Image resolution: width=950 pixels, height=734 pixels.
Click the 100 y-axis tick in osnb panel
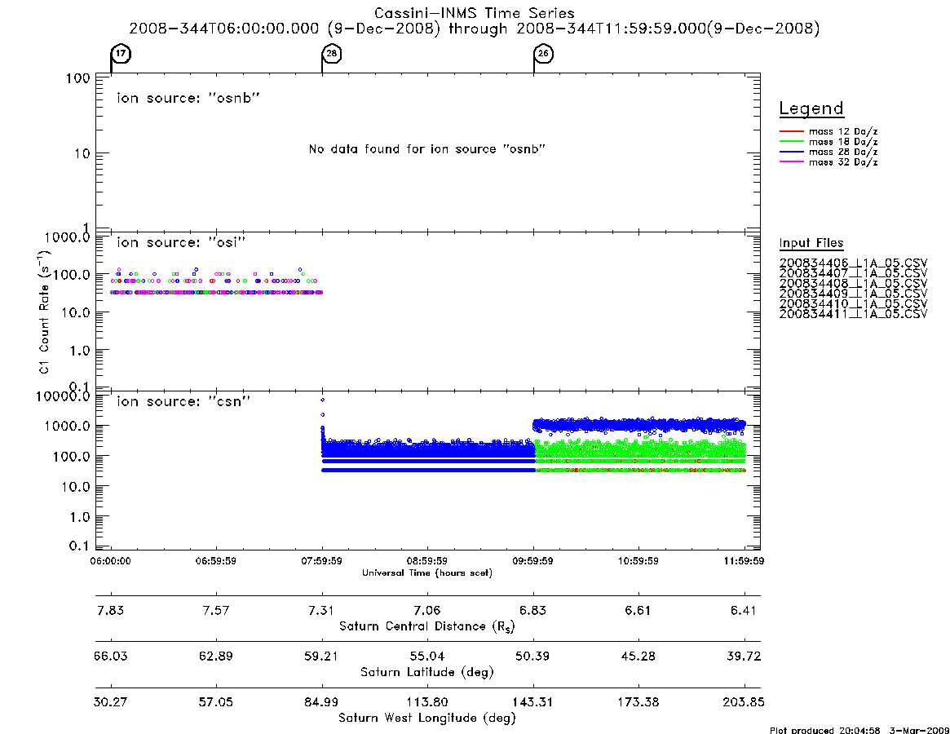tap(78, 78)
